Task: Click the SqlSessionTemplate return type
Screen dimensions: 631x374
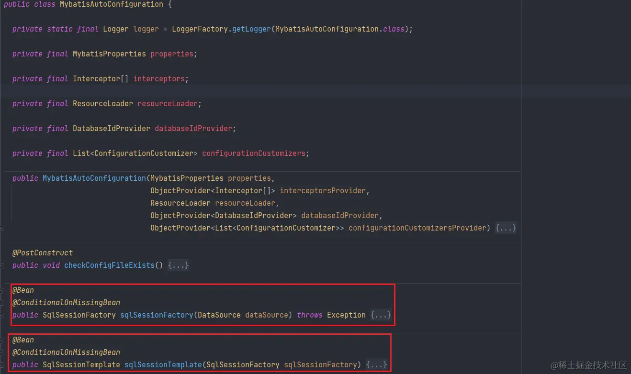Action: 81,365
